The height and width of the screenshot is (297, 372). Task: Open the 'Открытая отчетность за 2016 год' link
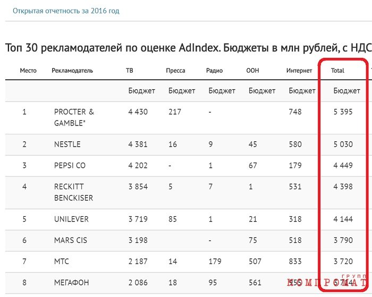point(66,11)
